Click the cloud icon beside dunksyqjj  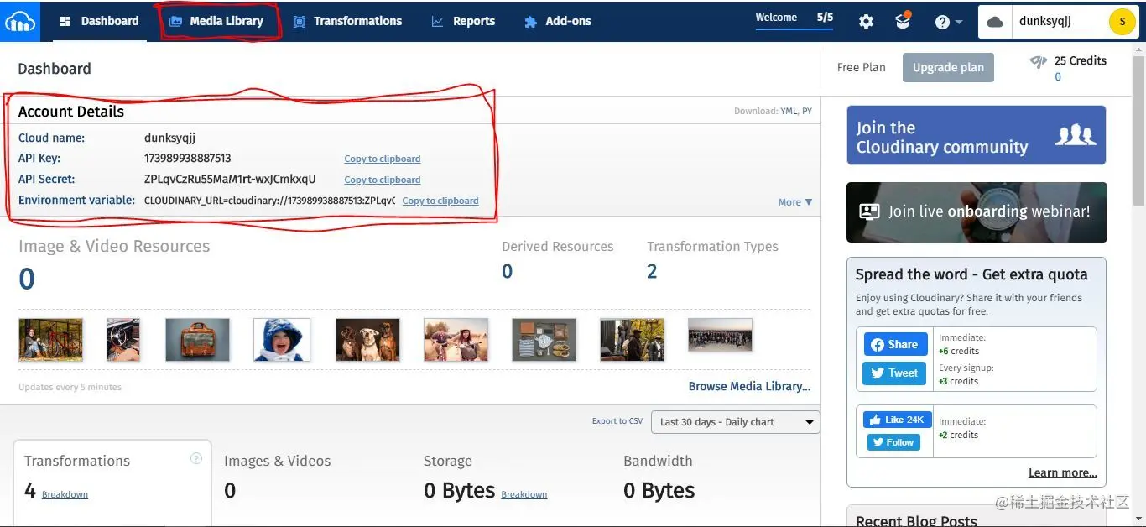click(x=995, y=22)
